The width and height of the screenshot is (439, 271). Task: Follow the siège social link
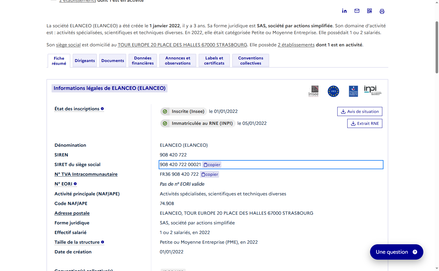pos(68,45)
